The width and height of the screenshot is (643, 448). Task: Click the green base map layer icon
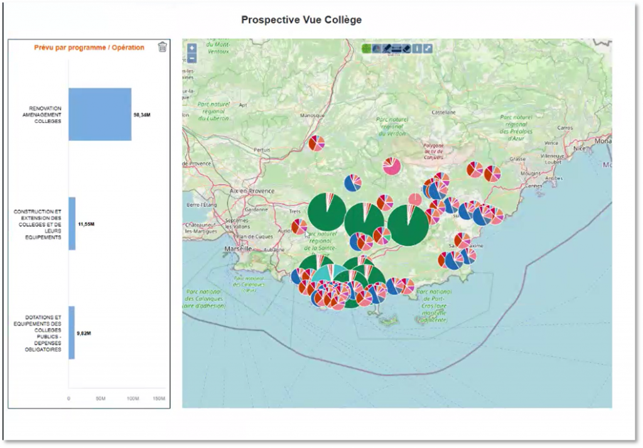point(366,48)
